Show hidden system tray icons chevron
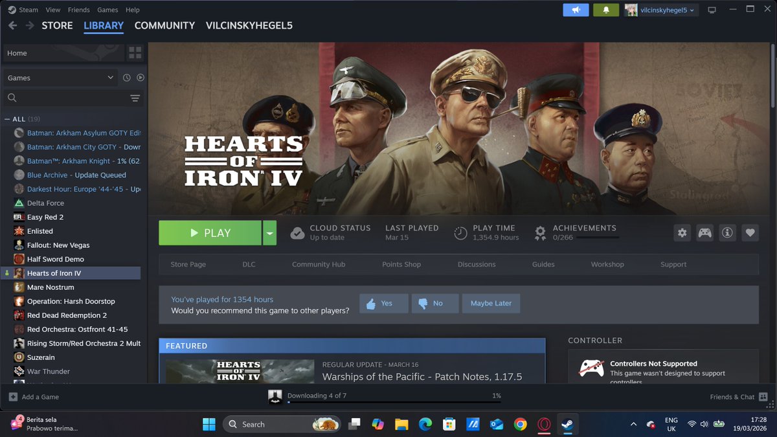777x437 pixels. (x=633, y=424)
